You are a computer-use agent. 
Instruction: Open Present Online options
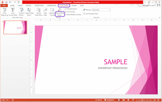point(22,12)
